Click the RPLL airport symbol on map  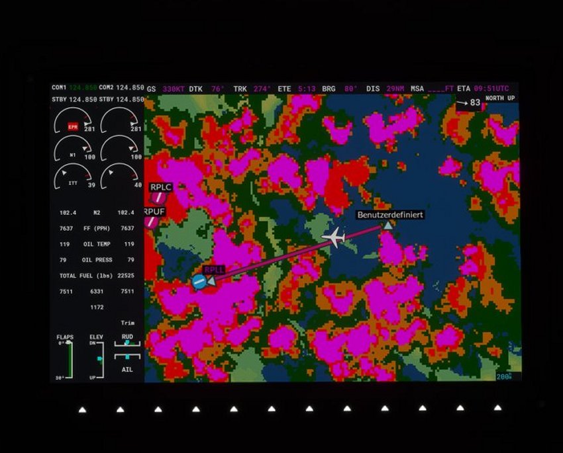[199, 281]
